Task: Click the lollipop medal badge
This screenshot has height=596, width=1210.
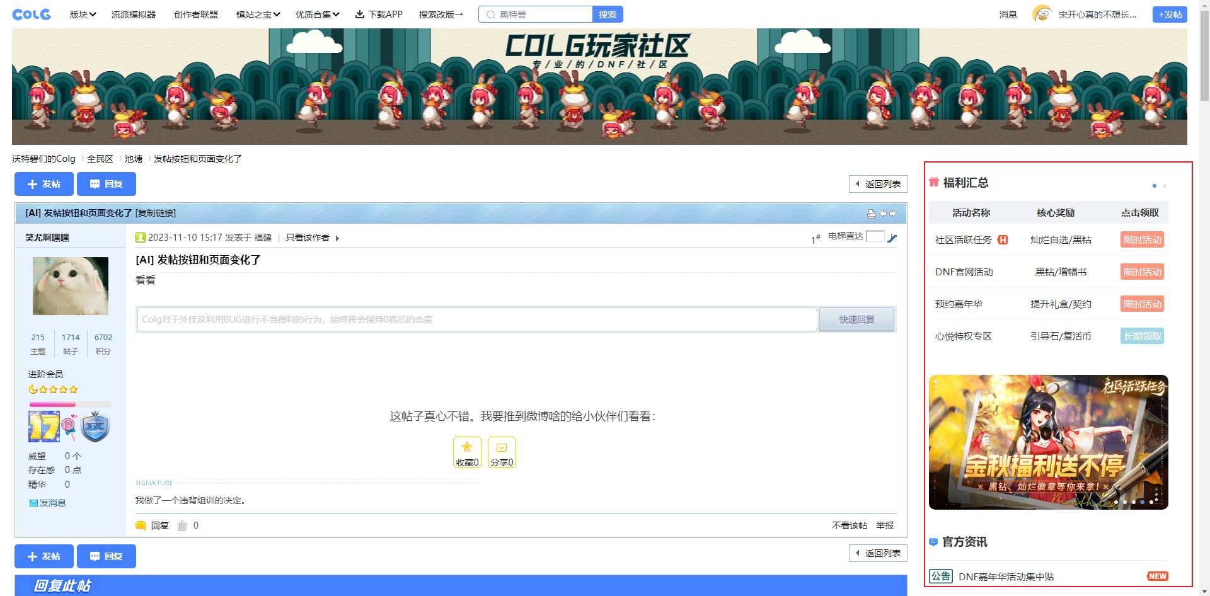Action: 69,427
